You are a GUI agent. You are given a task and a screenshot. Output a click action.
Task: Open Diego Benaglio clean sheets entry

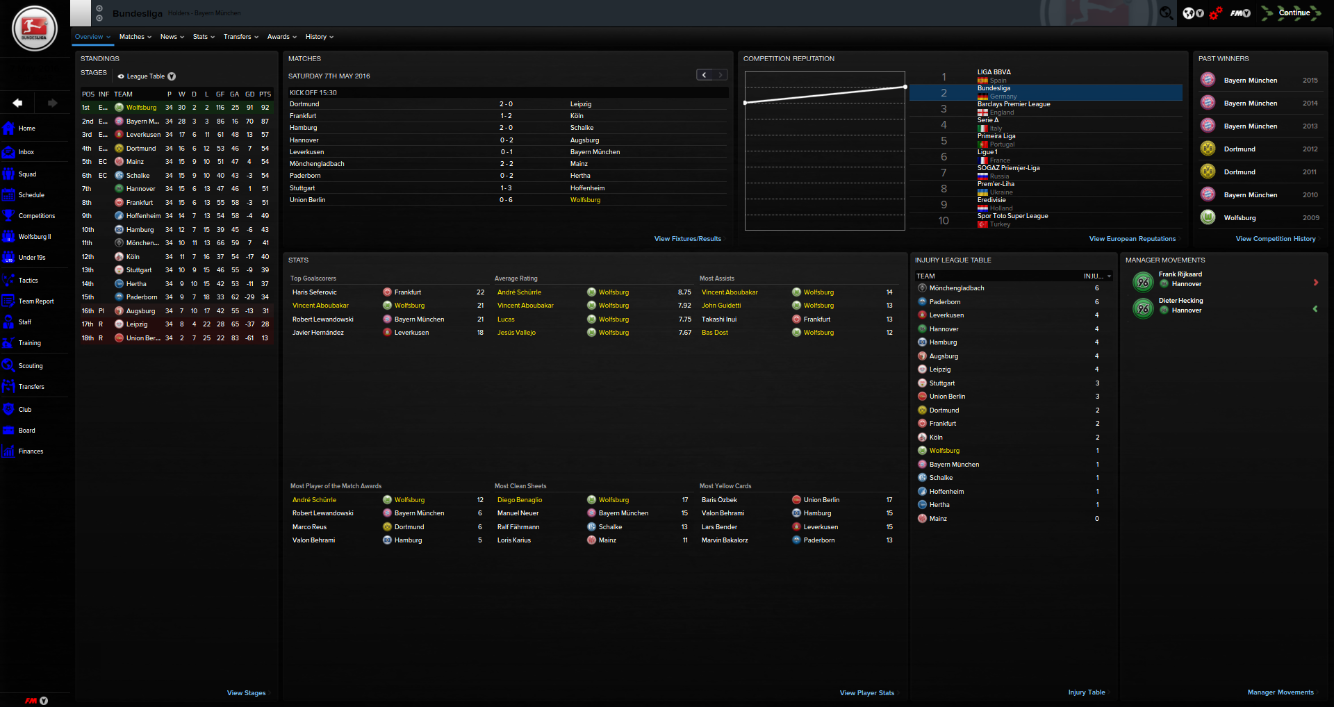point(520,500)
